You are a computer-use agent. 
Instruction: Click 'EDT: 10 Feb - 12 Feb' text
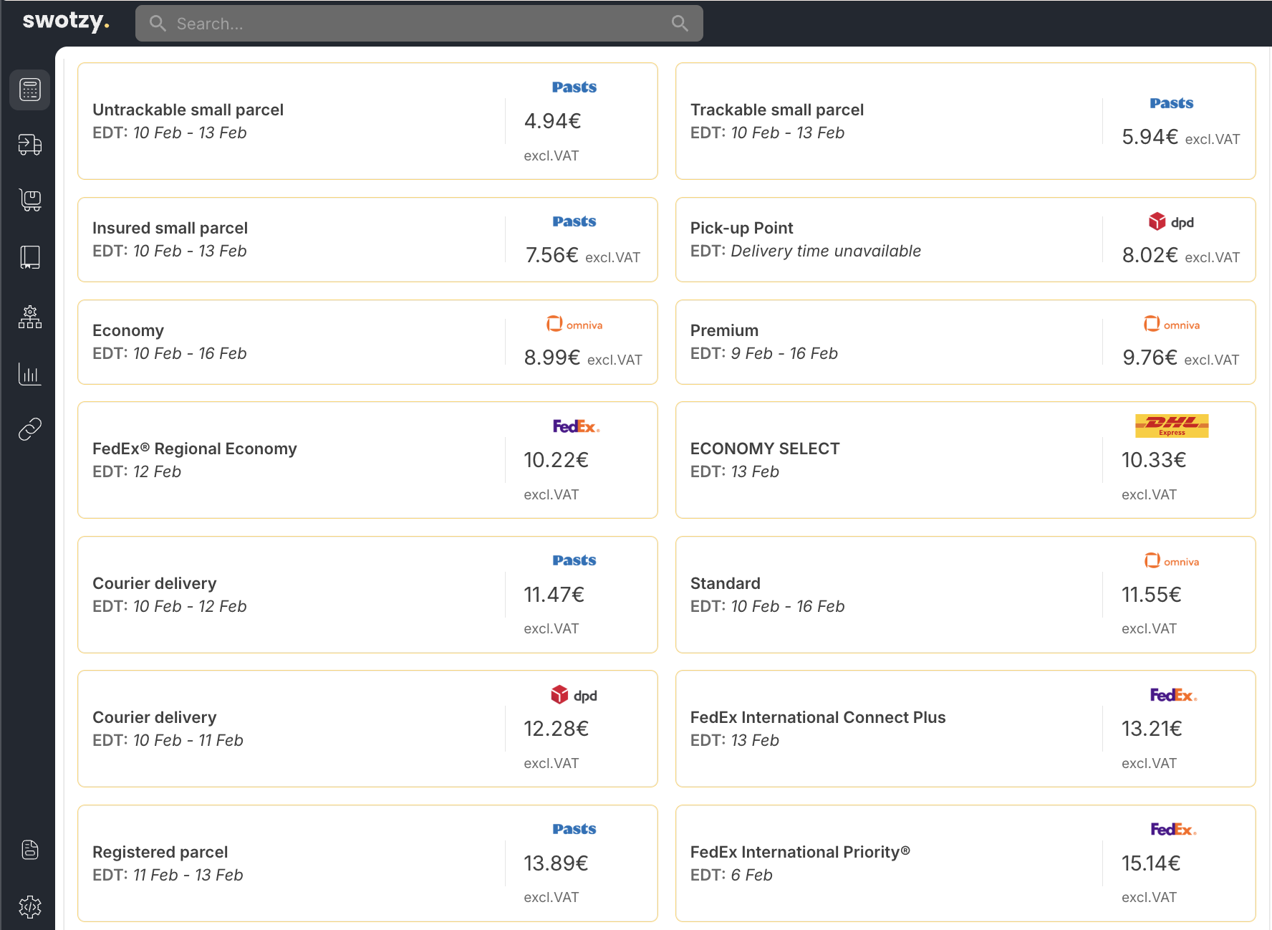[170, 606]
